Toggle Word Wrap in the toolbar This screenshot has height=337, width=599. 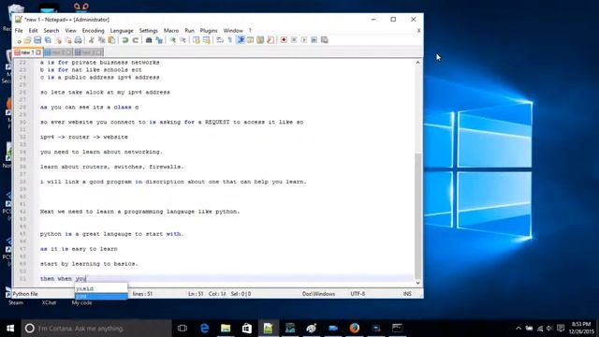click(220, 40)
